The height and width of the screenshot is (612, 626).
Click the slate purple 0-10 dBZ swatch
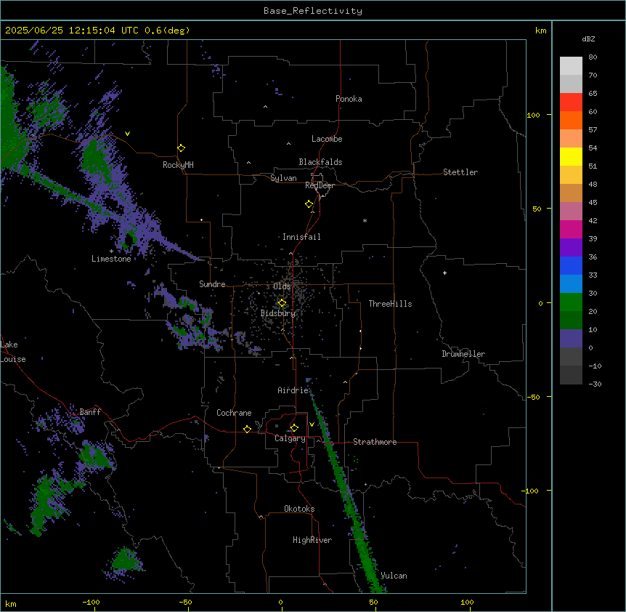coord(571,339)
